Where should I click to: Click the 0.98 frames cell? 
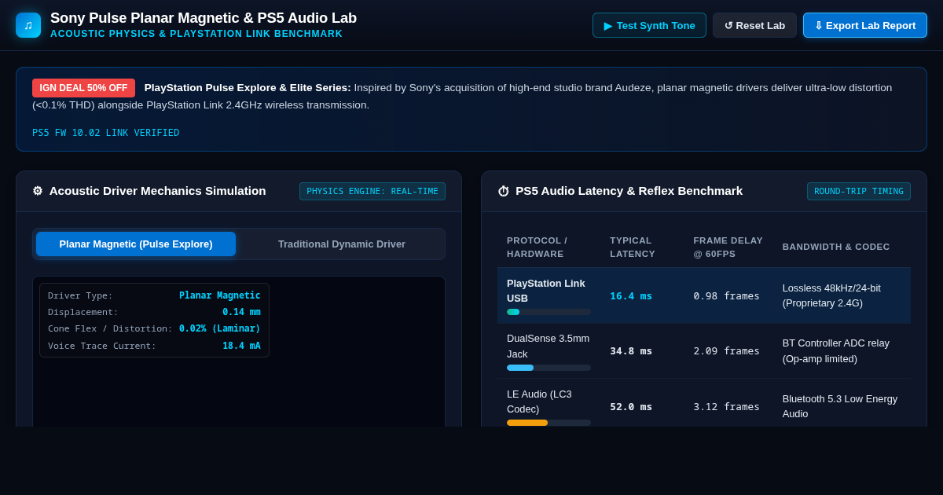pyautogui.click(x=726, y=295)
